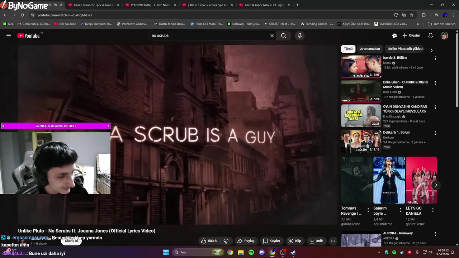Start voice search with microphone icon
Screen dimensions: 459x258
click(x=300, y=35)
